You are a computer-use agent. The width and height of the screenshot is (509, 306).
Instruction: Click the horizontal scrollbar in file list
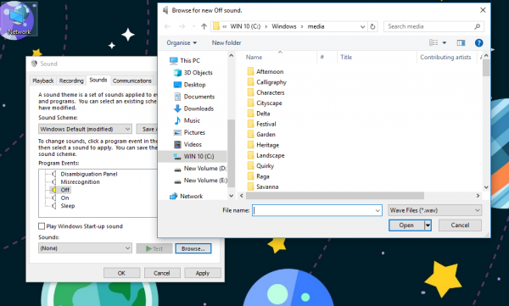pyautogui.click(x=335, y=196)
